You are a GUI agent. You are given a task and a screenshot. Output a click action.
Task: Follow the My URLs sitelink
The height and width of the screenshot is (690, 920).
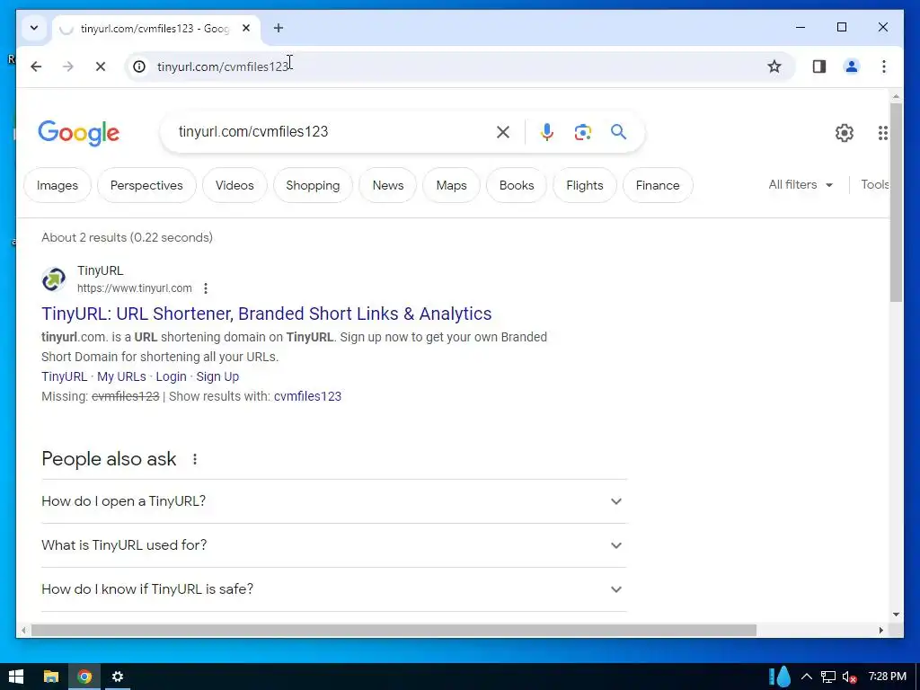tap(121, 376)
